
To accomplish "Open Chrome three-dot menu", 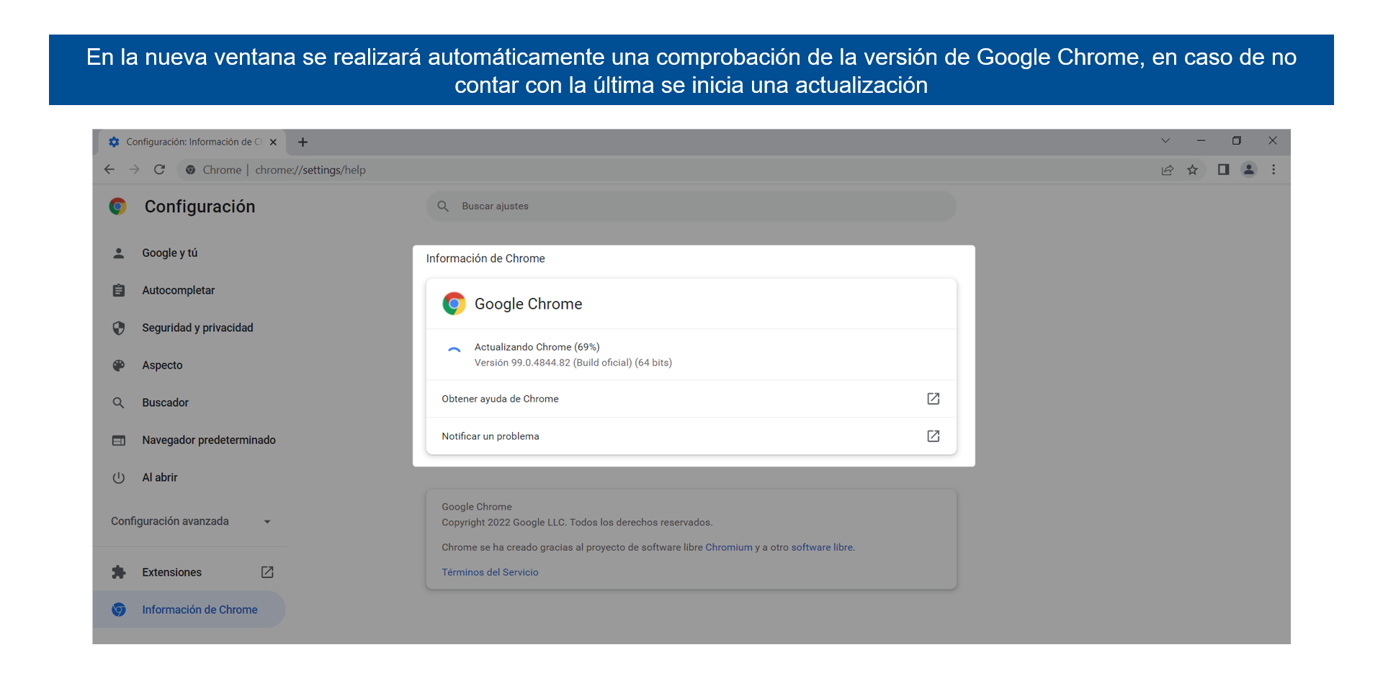I will (1274, 170).
